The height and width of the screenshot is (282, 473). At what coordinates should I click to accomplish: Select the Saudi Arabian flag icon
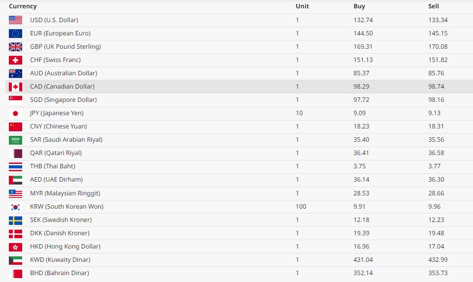click(15, 140)
